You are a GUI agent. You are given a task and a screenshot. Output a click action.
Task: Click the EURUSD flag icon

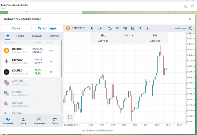point(6,94)
